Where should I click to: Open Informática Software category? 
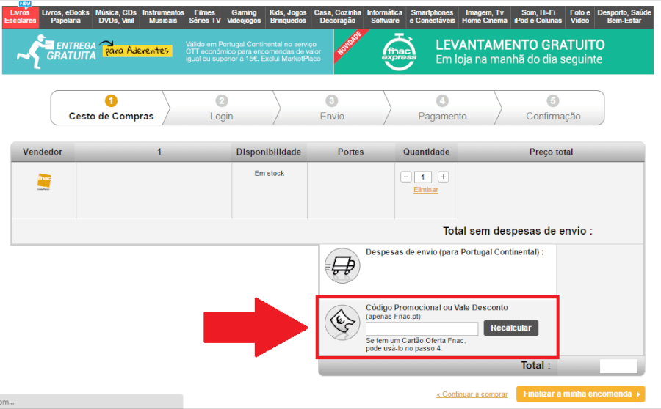[x=384, y=17]
